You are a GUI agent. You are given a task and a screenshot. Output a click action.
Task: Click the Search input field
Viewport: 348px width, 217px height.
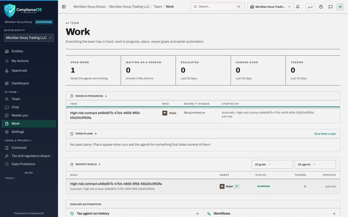(217, 7)
